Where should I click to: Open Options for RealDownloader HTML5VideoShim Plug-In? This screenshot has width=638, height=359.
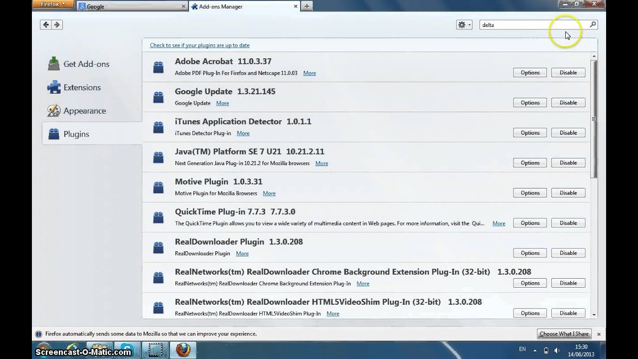click(530, 313)
